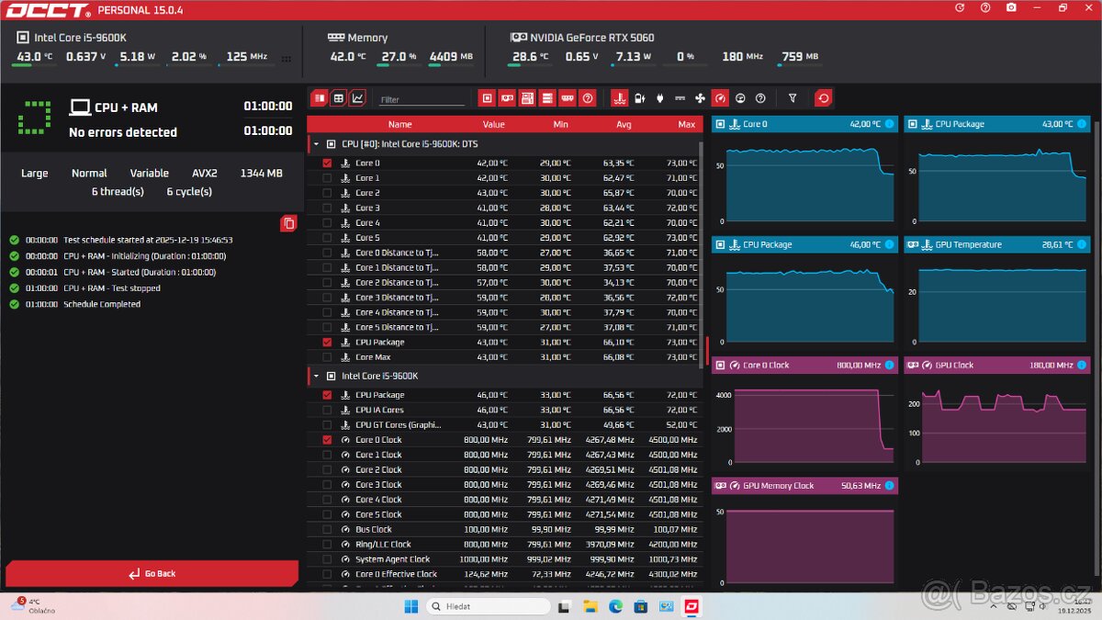Enable the Core 1 Clock checkbox
Viewport: 1102px width, 620px height.
[327, 455]
